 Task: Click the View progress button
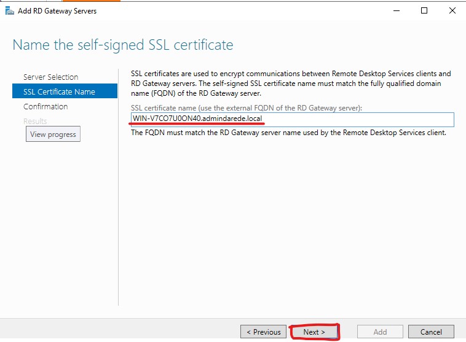pos(53,134)
